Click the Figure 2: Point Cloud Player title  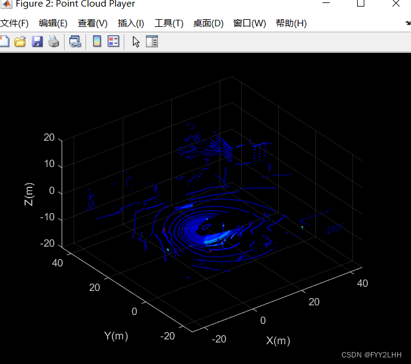[75, 4]
